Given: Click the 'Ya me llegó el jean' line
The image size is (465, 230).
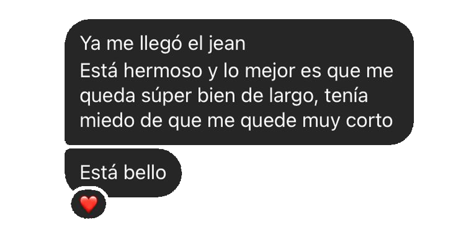Looking at the screenshot, I should point(162,44).
